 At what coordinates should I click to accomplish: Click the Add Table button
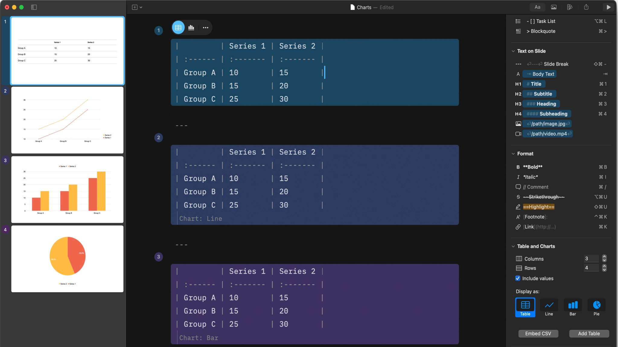[588, 333]
